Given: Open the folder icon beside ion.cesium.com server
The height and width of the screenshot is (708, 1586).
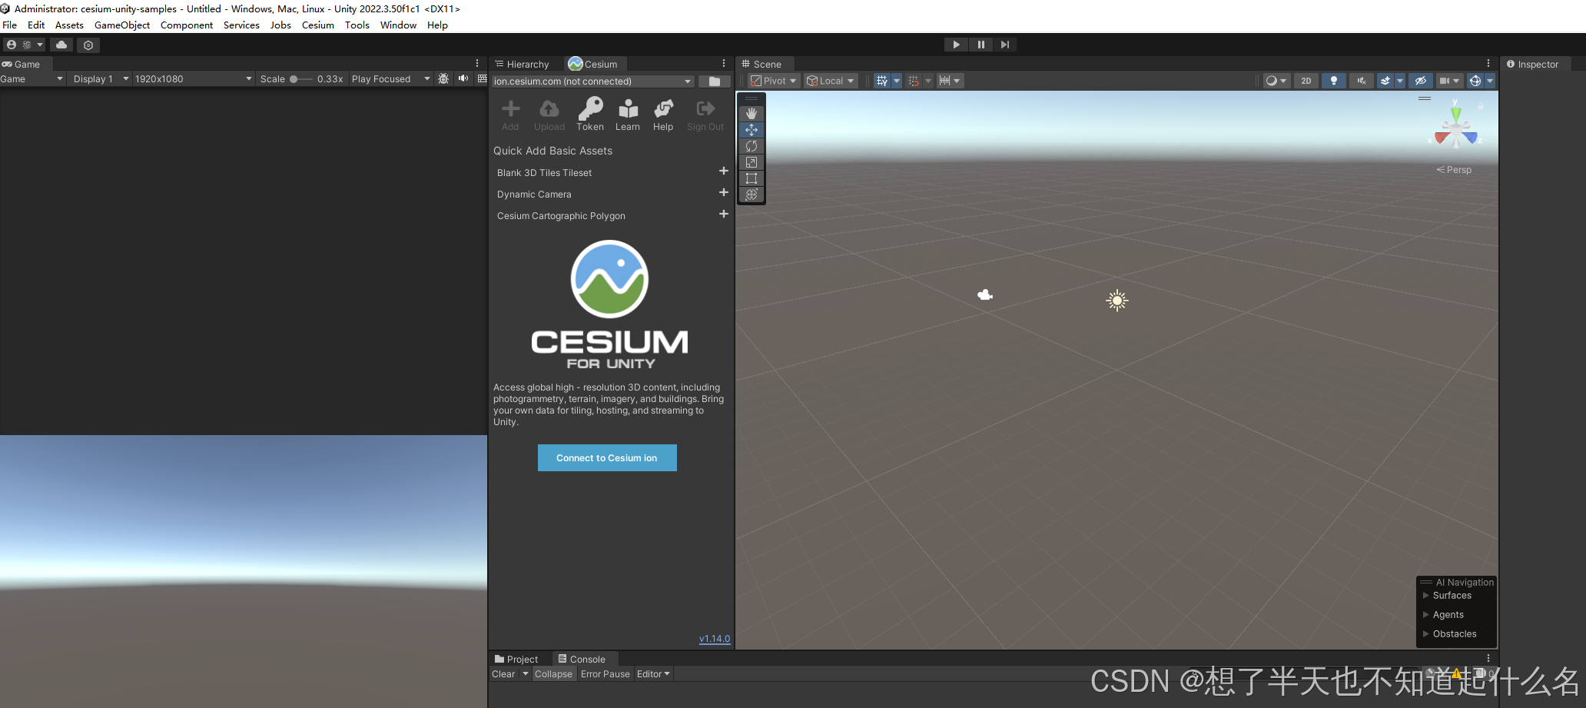Looking at the screenshot, I should (715, 81).
